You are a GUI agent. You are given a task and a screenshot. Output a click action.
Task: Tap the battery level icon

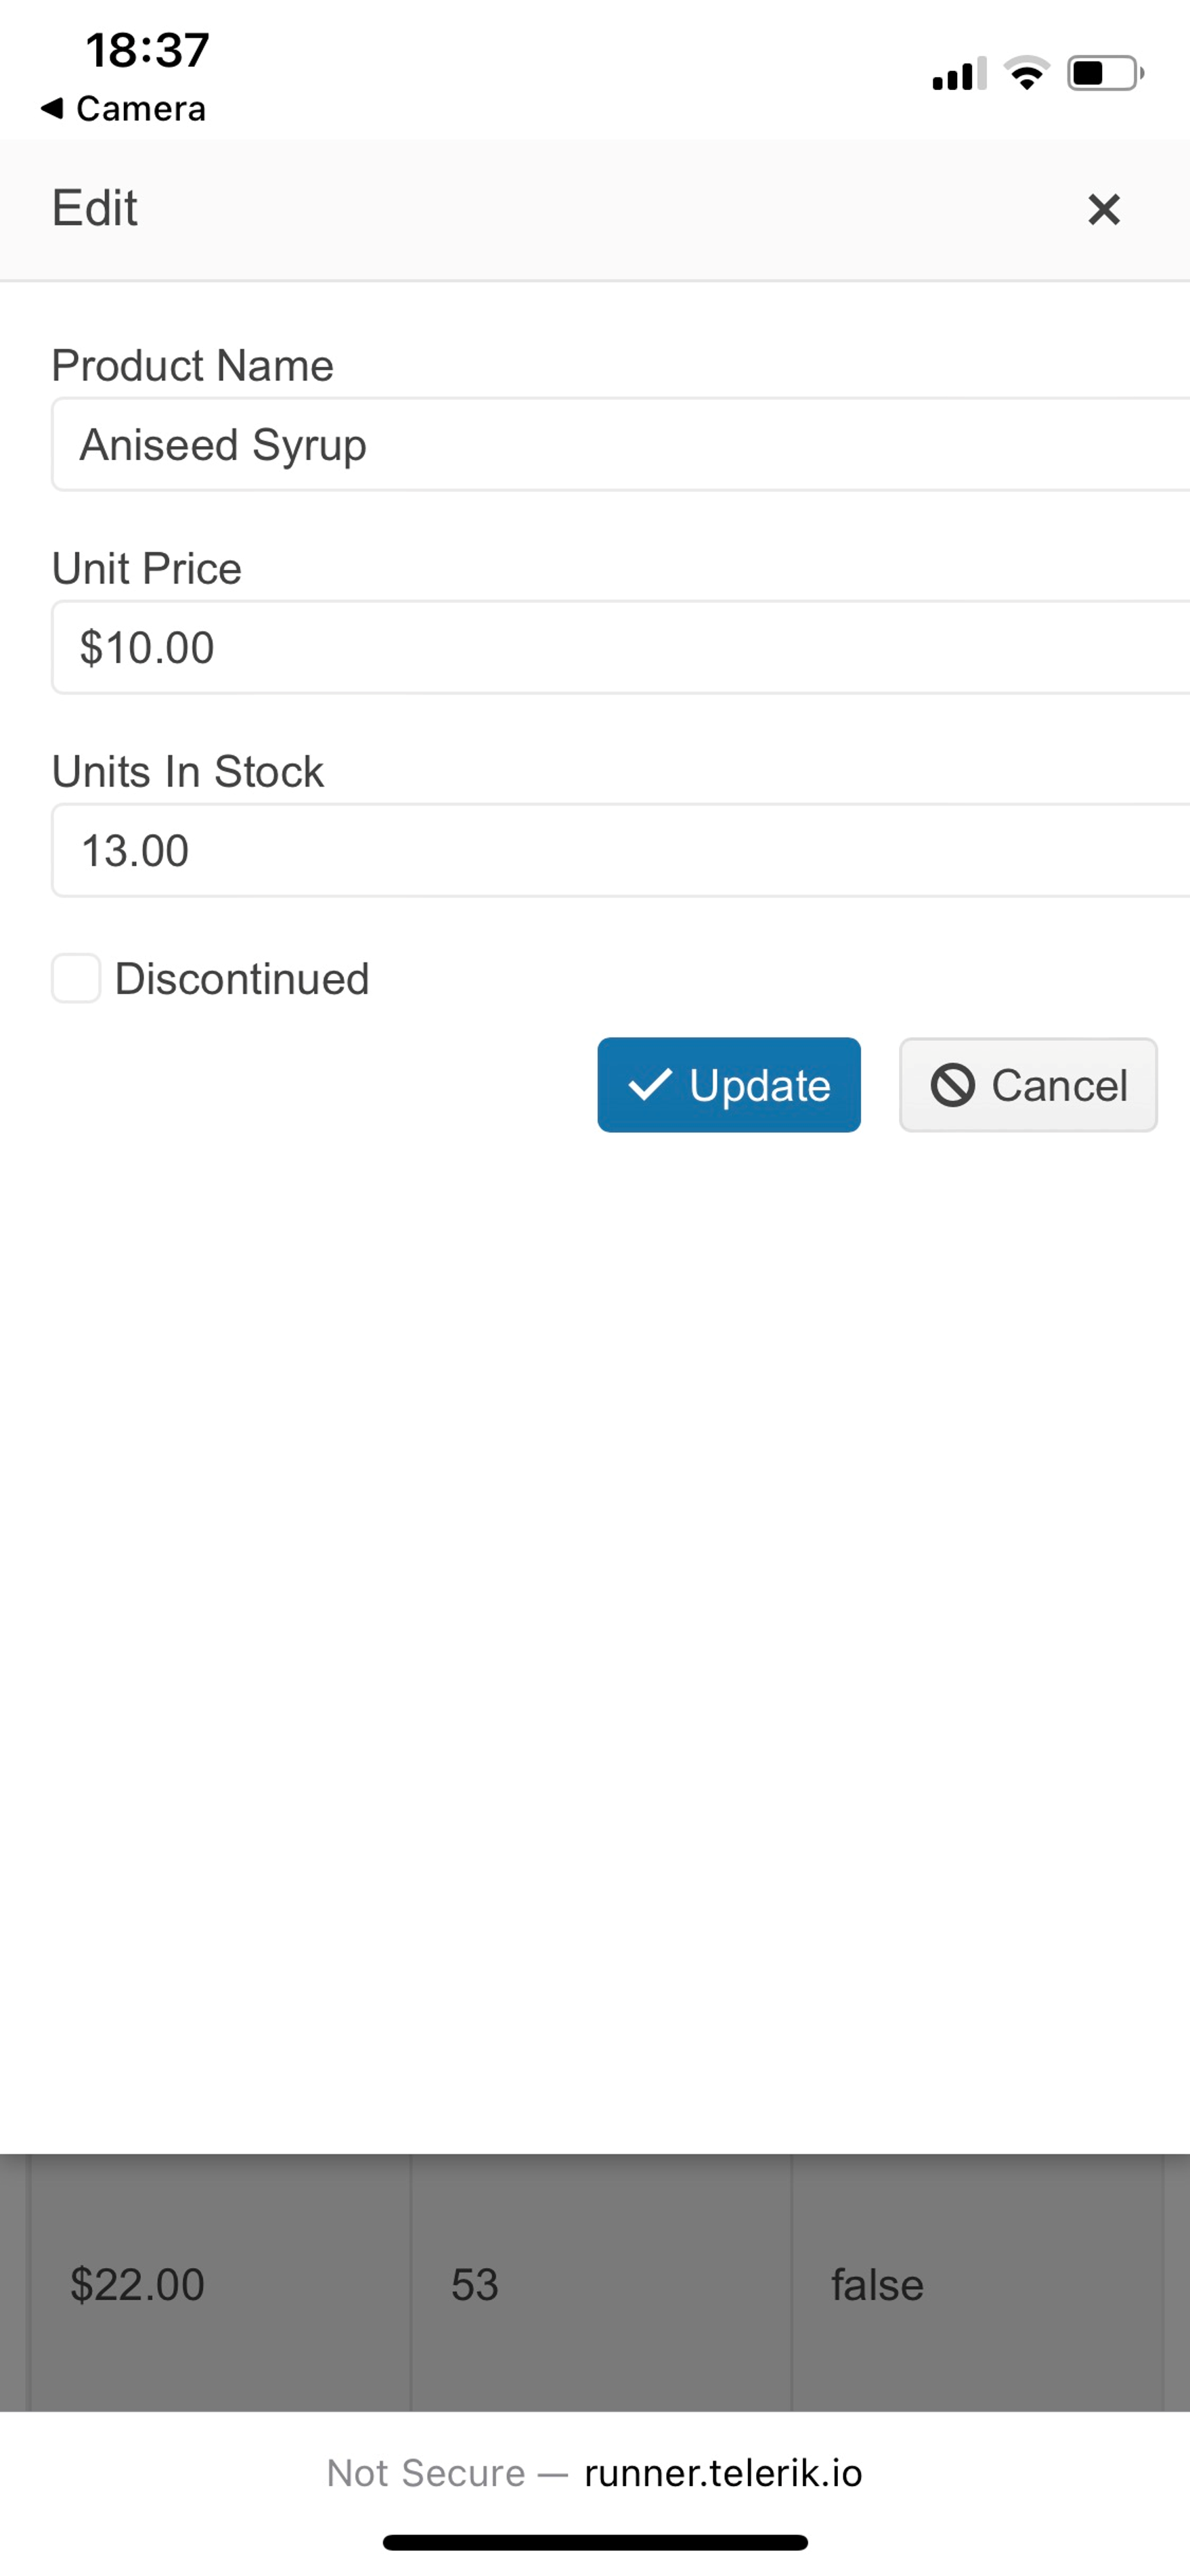pyautogui.click(x=1105, y=74)
